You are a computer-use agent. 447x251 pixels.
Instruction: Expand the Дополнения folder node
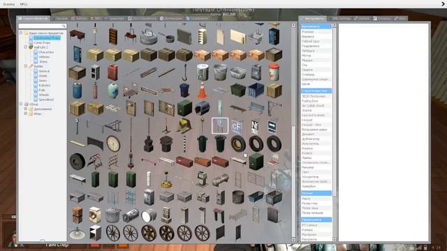point(26,109)
